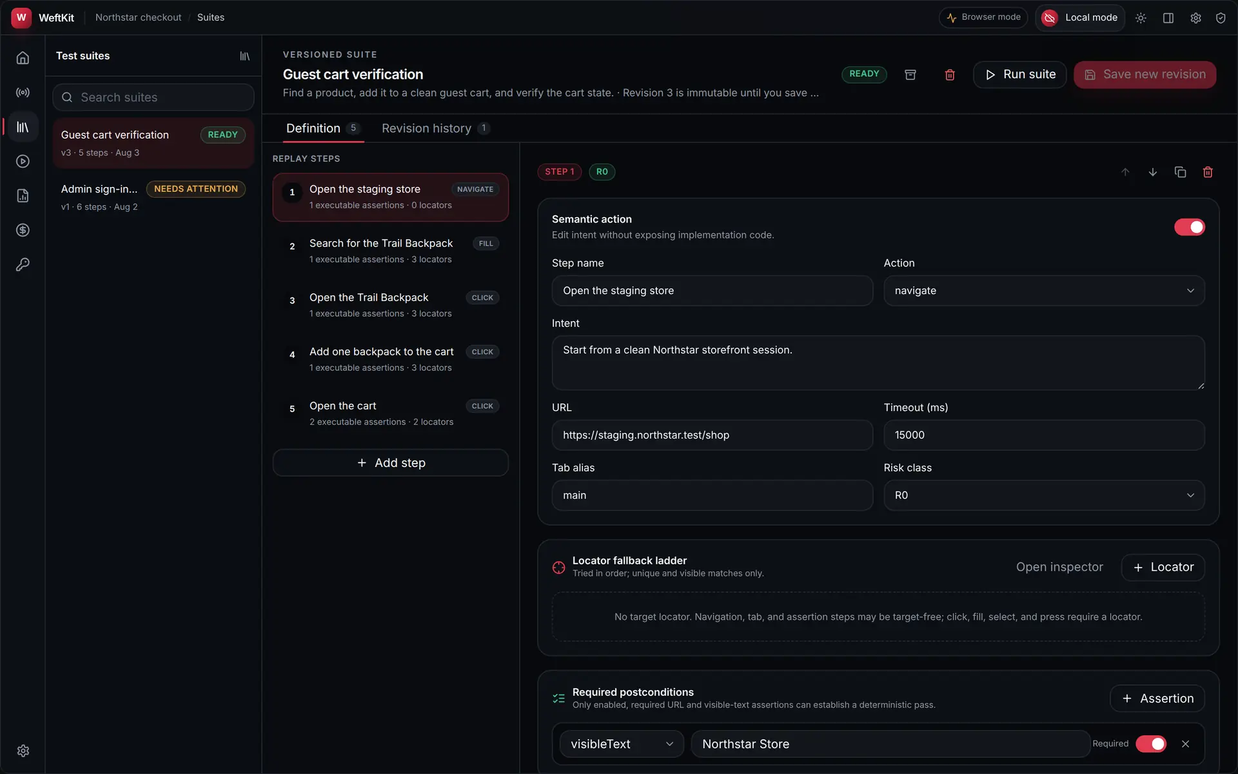
Task: Archive the Guest cart verification suite
Action: (910, 75)
